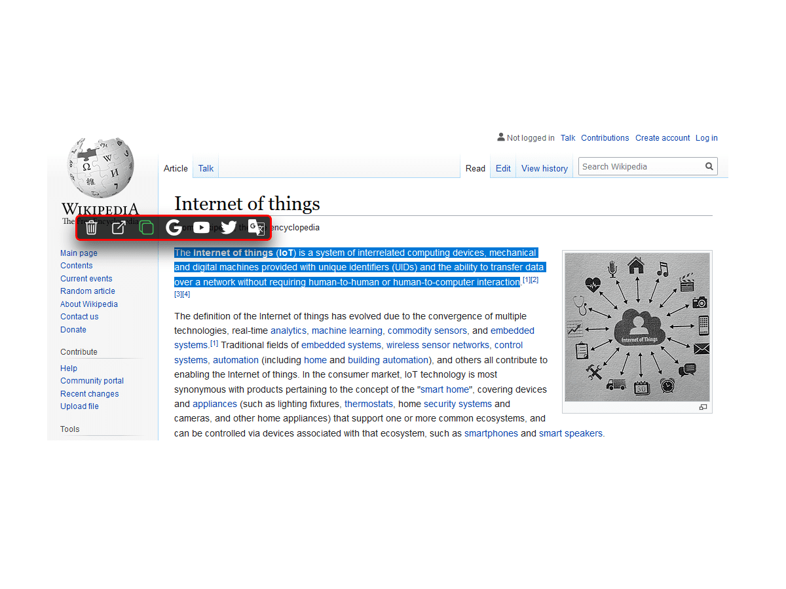Click the Upload file link
The width and height of the screenshot is (786, 589).
pos(79,406)
